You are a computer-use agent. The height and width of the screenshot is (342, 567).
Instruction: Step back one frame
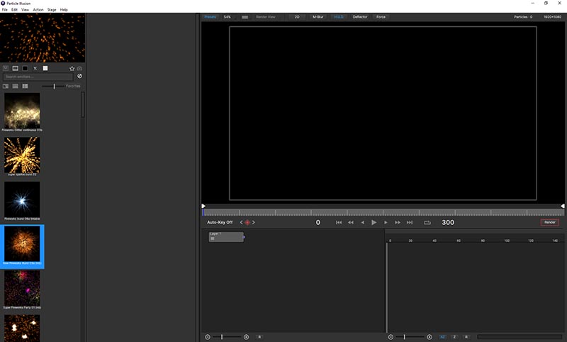[362, 223]
